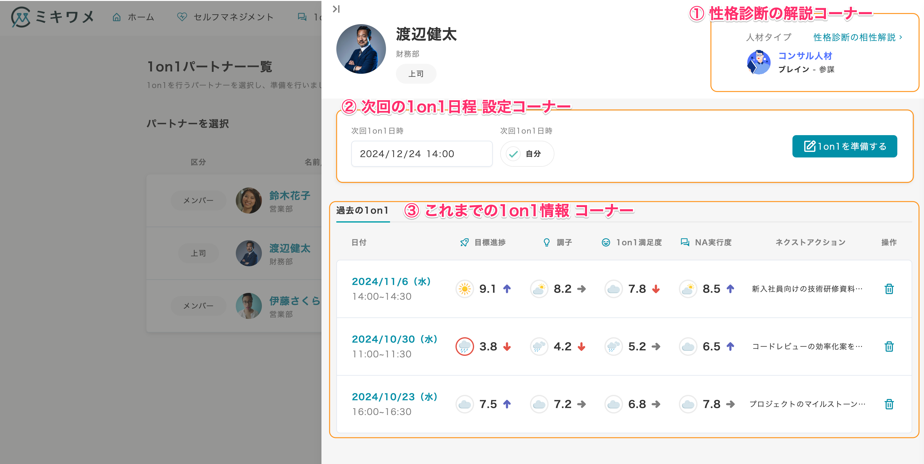Go to ホーム in the navigation bar

(133, 17)
